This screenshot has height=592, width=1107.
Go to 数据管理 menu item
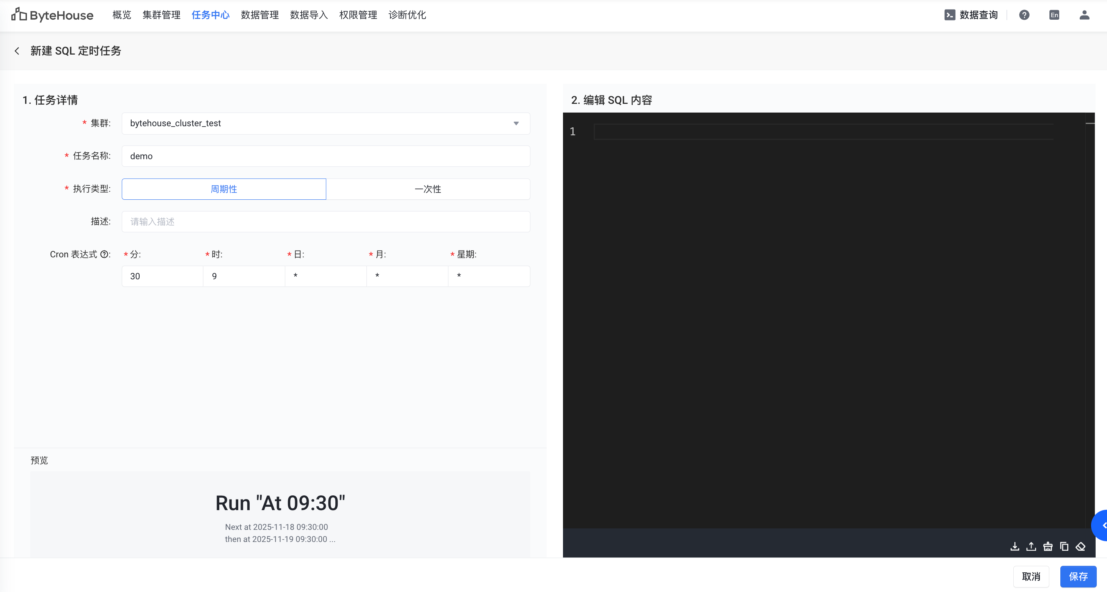[259, 15]
